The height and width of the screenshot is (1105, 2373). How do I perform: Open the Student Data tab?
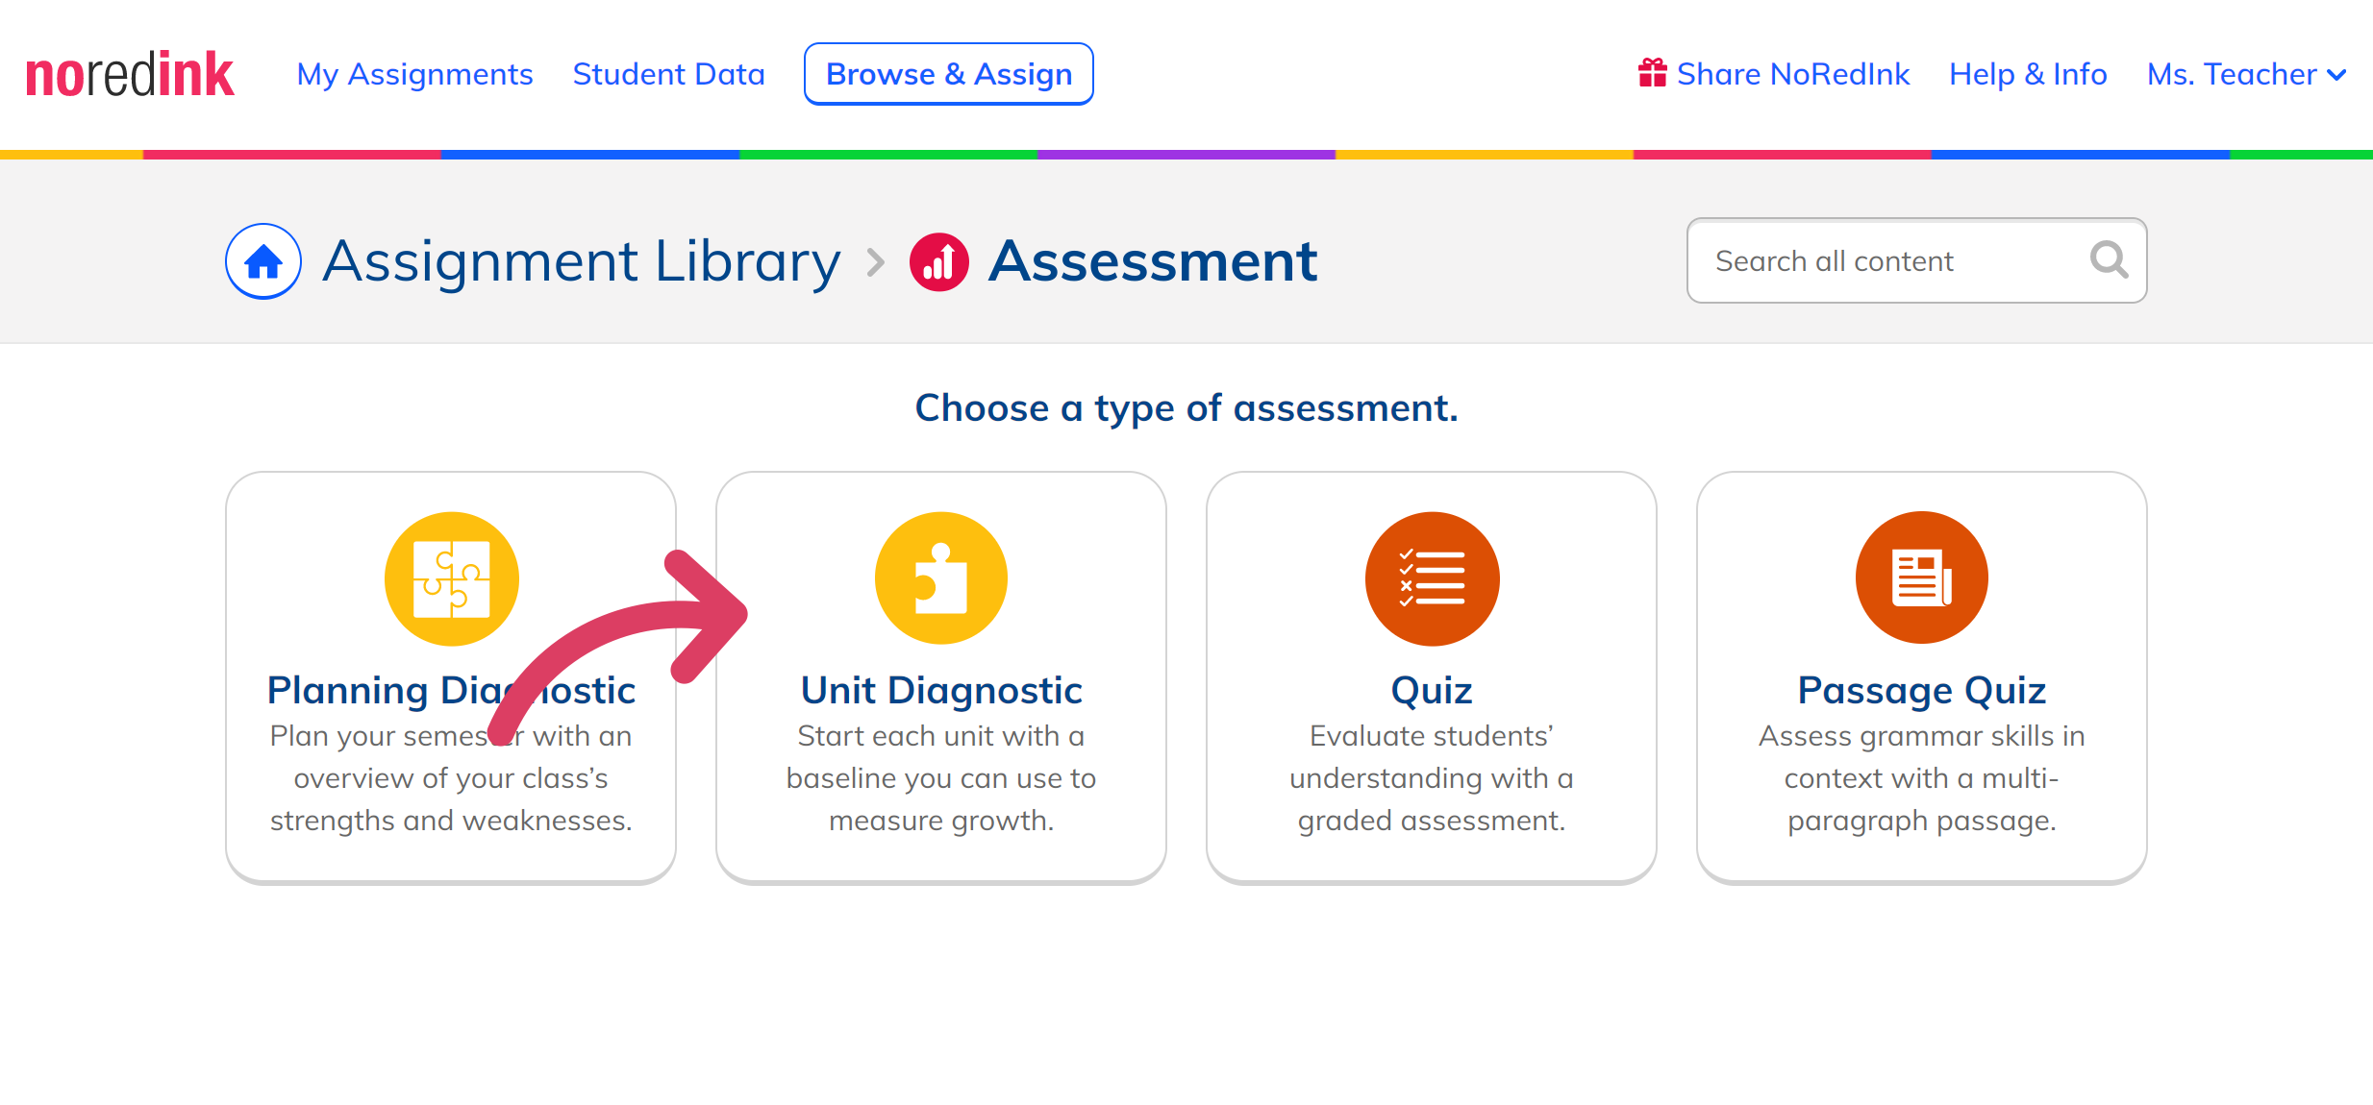point(669,74)
